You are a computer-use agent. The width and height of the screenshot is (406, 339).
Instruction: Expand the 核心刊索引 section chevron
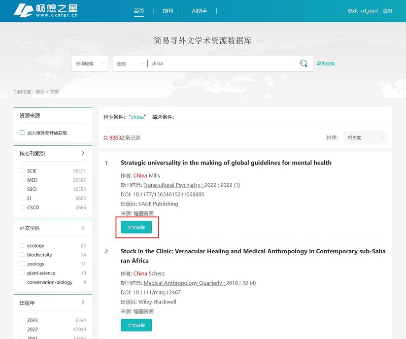pyautogui.click(x=83, y=153)
